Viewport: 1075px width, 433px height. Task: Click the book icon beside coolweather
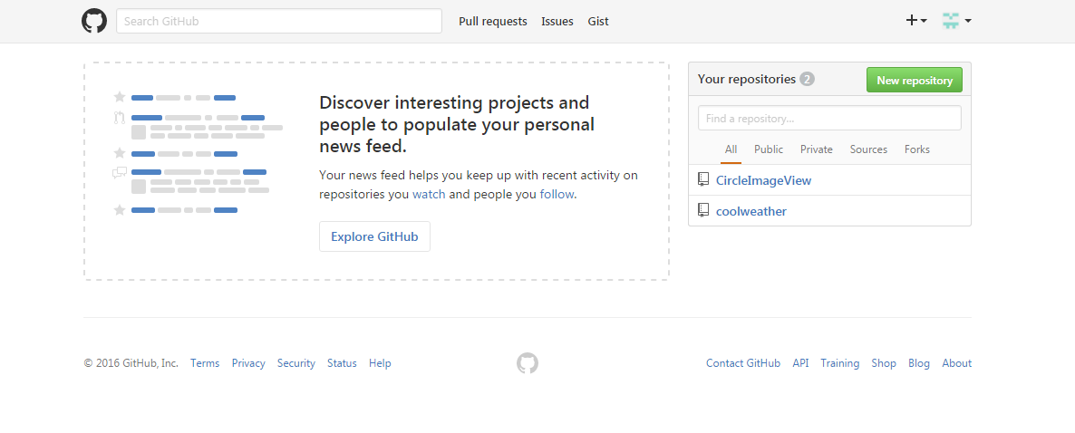point(703,210)
